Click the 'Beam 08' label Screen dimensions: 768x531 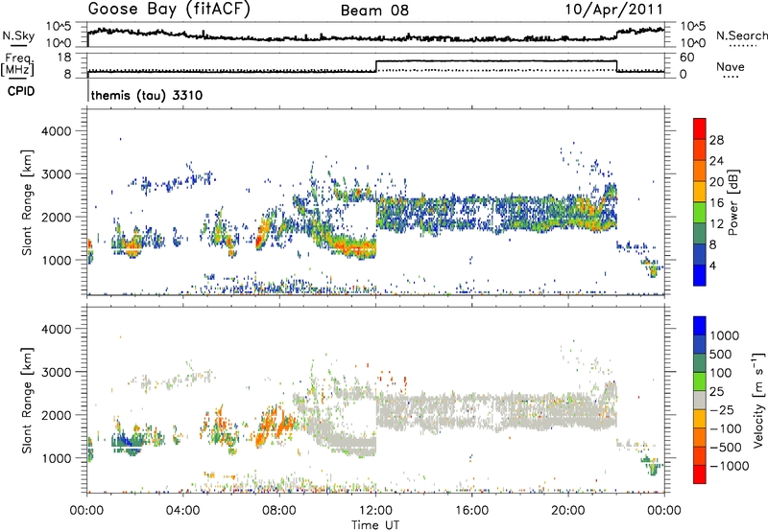click(x=374, y=11)
